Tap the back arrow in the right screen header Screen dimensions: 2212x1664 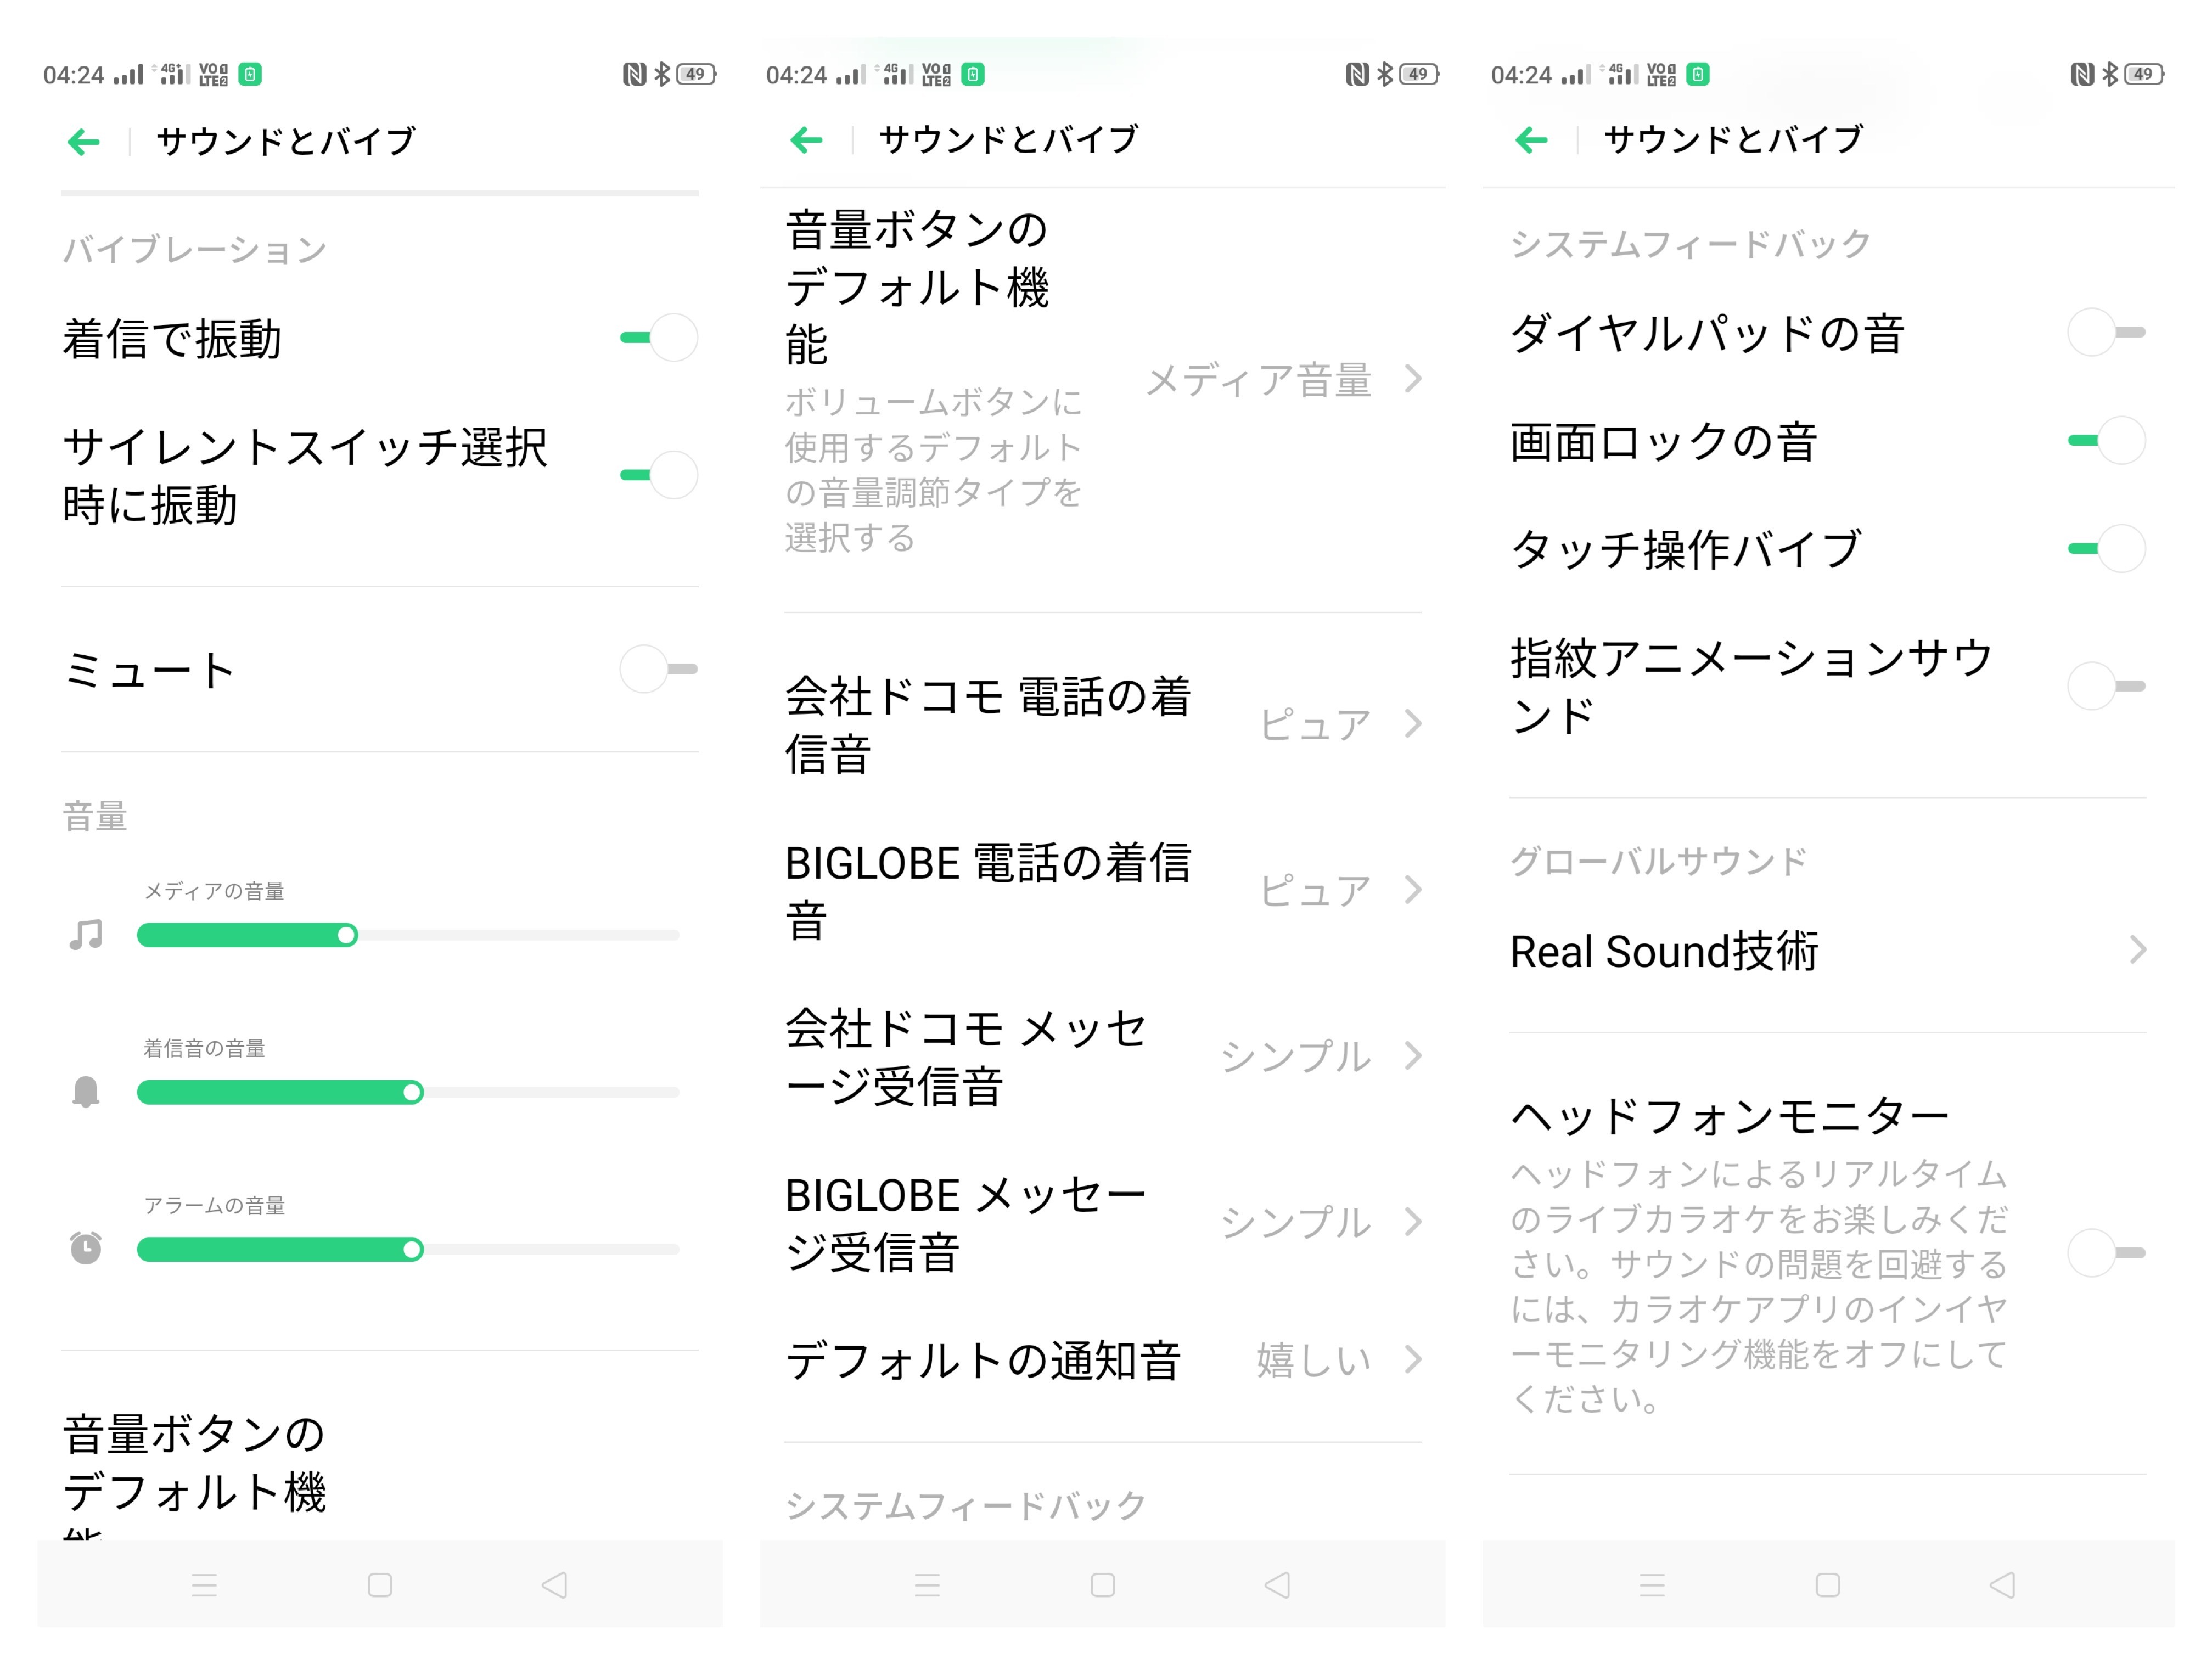point(1531,140)
